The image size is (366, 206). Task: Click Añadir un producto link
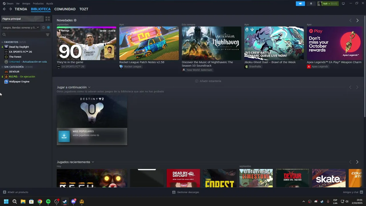point(18,192)
